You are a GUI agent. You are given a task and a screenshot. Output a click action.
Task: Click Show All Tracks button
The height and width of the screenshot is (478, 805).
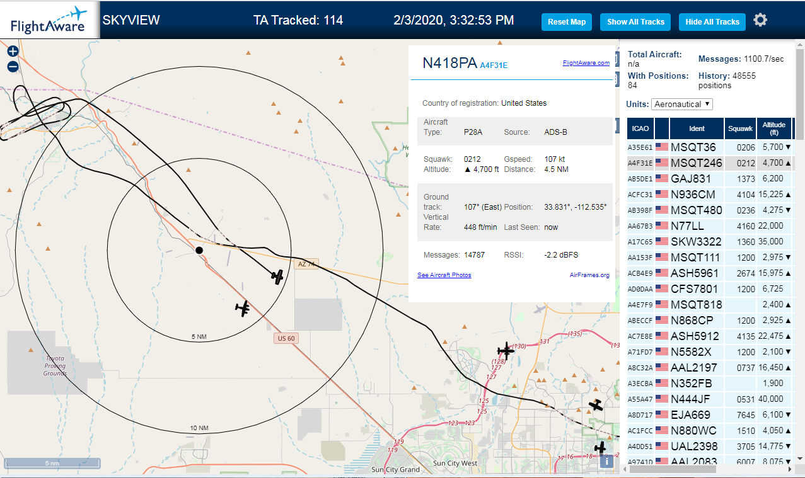point(635,21)
